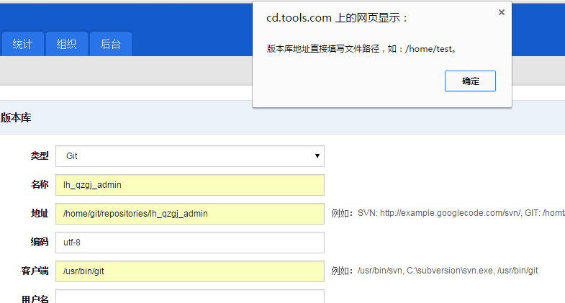Click the 名称 field label

40,185
